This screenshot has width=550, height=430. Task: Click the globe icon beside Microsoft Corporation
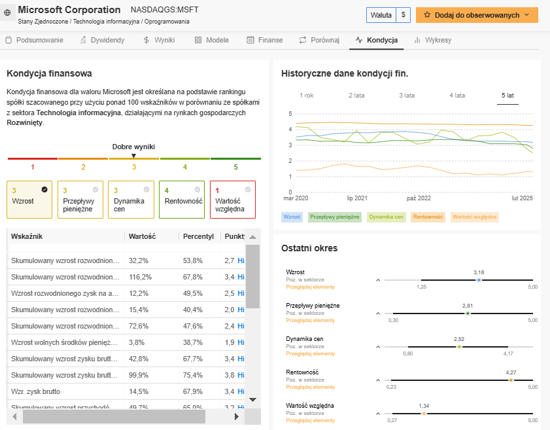click(x=7, y=13)
